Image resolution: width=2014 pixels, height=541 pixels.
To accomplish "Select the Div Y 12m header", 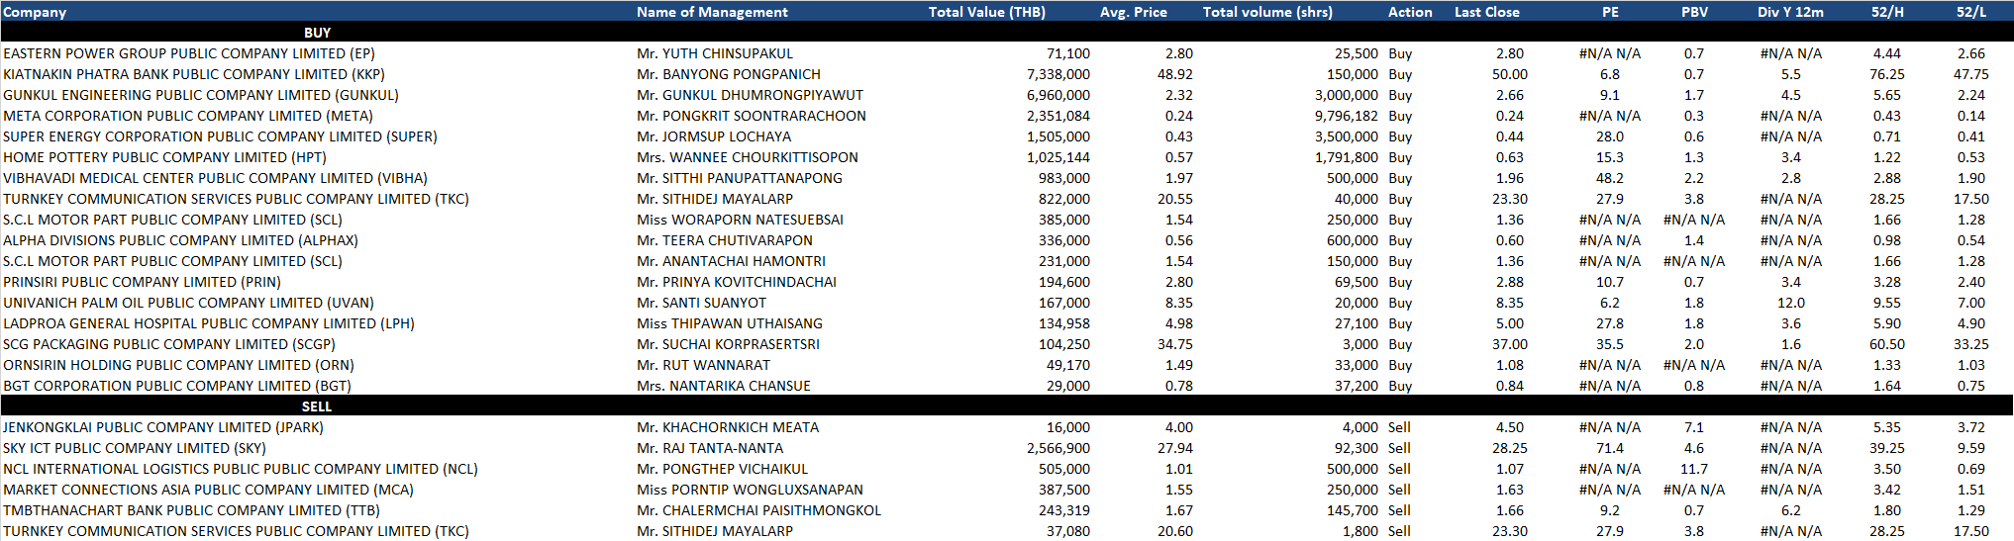I will coord(1790,12).
